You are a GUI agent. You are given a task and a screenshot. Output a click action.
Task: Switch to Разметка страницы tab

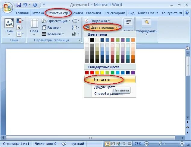pos(58,13)
